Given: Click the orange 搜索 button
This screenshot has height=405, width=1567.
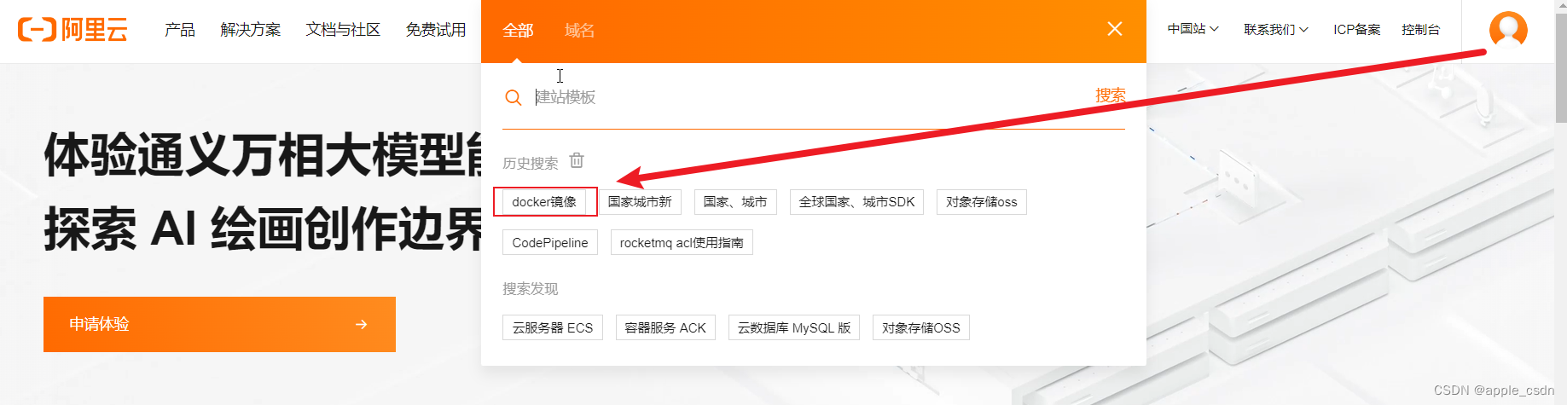Looking at the screenshot, I should click(1111, 95).
